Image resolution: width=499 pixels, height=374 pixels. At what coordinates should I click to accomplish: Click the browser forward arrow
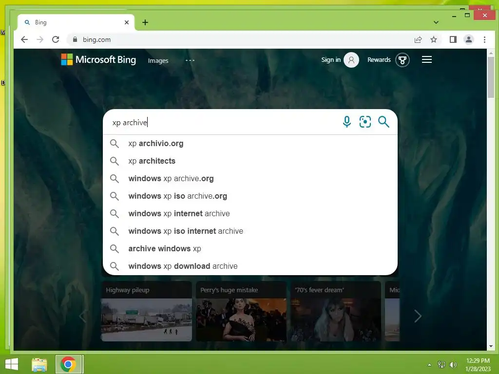(x=40, y=39)
